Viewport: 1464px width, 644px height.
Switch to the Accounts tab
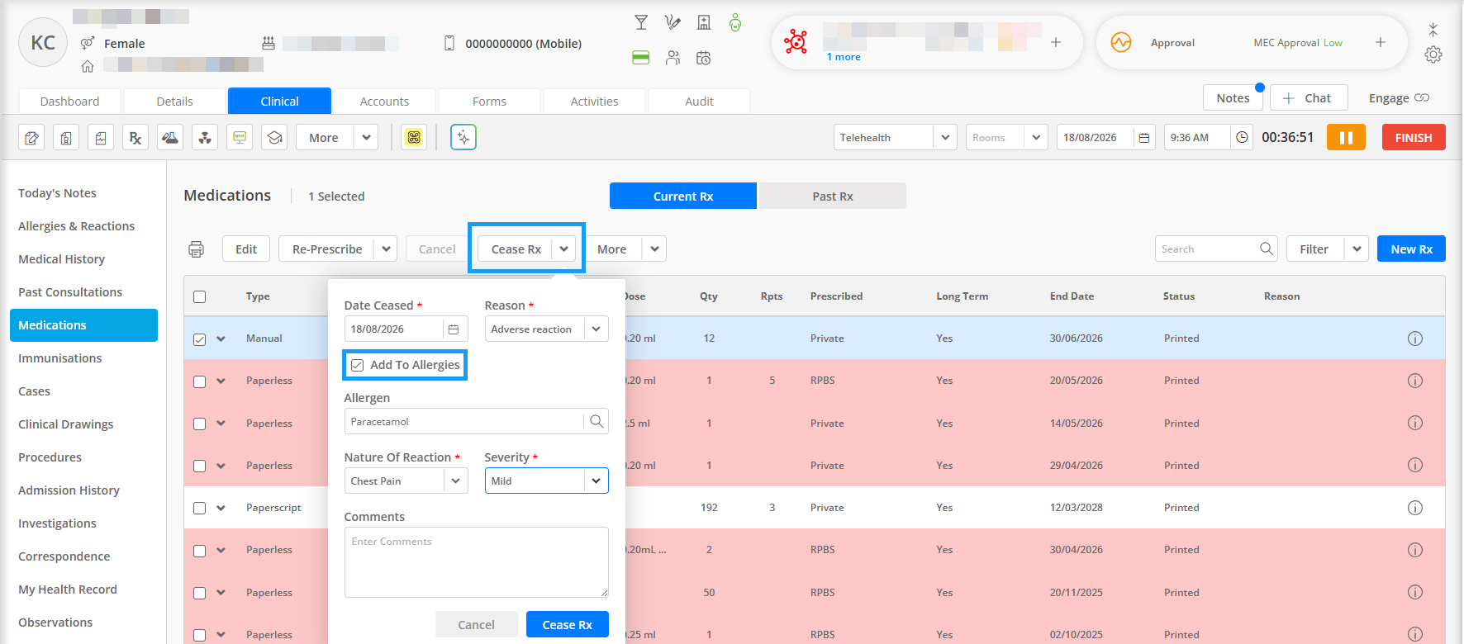pos(384,101)
